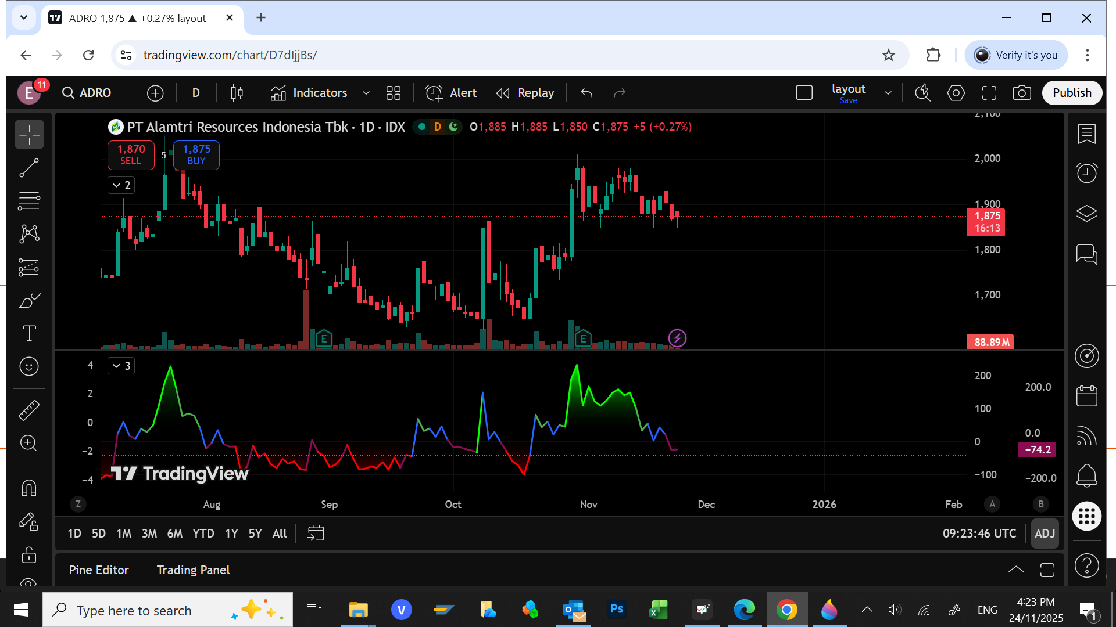The width and height of the screenshot is (1116, 627).
Task: Select the Text annotation tool
Action: coord(29,333)
